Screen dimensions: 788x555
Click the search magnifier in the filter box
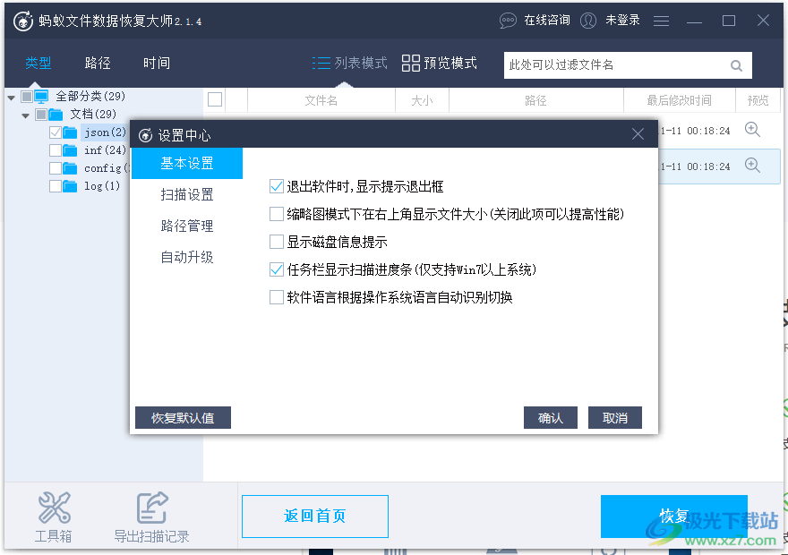(736, 65)
